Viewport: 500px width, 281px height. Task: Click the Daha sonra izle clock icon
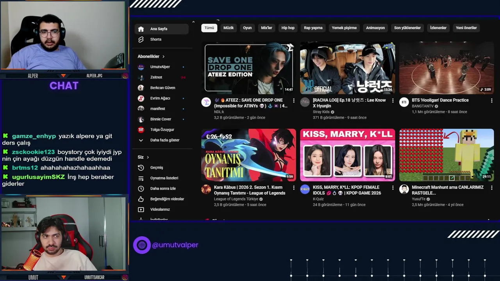pos(141,189)
